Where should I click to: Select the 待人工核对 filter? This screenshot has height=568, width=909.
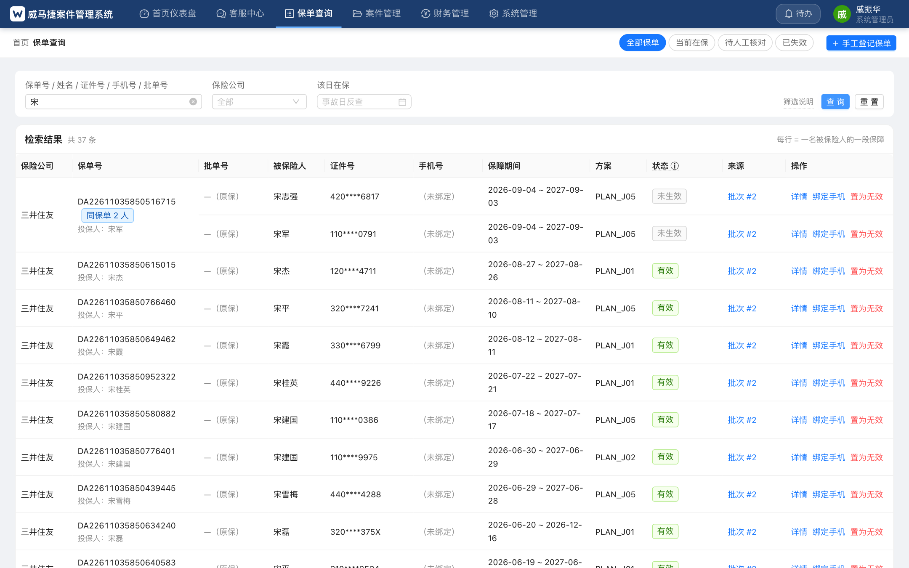pyautogui.click(x=745, y=42)
